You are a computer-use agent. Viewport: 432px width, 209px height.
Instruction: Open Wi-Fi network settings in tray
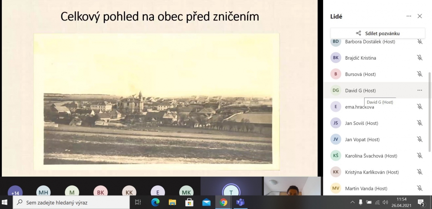[x=378, y=203]
